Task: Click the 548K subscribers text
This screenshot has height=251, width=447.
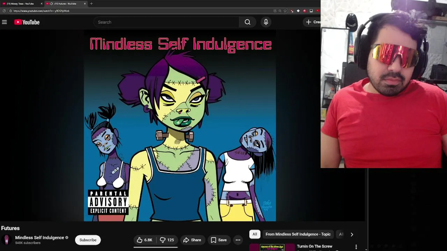Action: 28,243
